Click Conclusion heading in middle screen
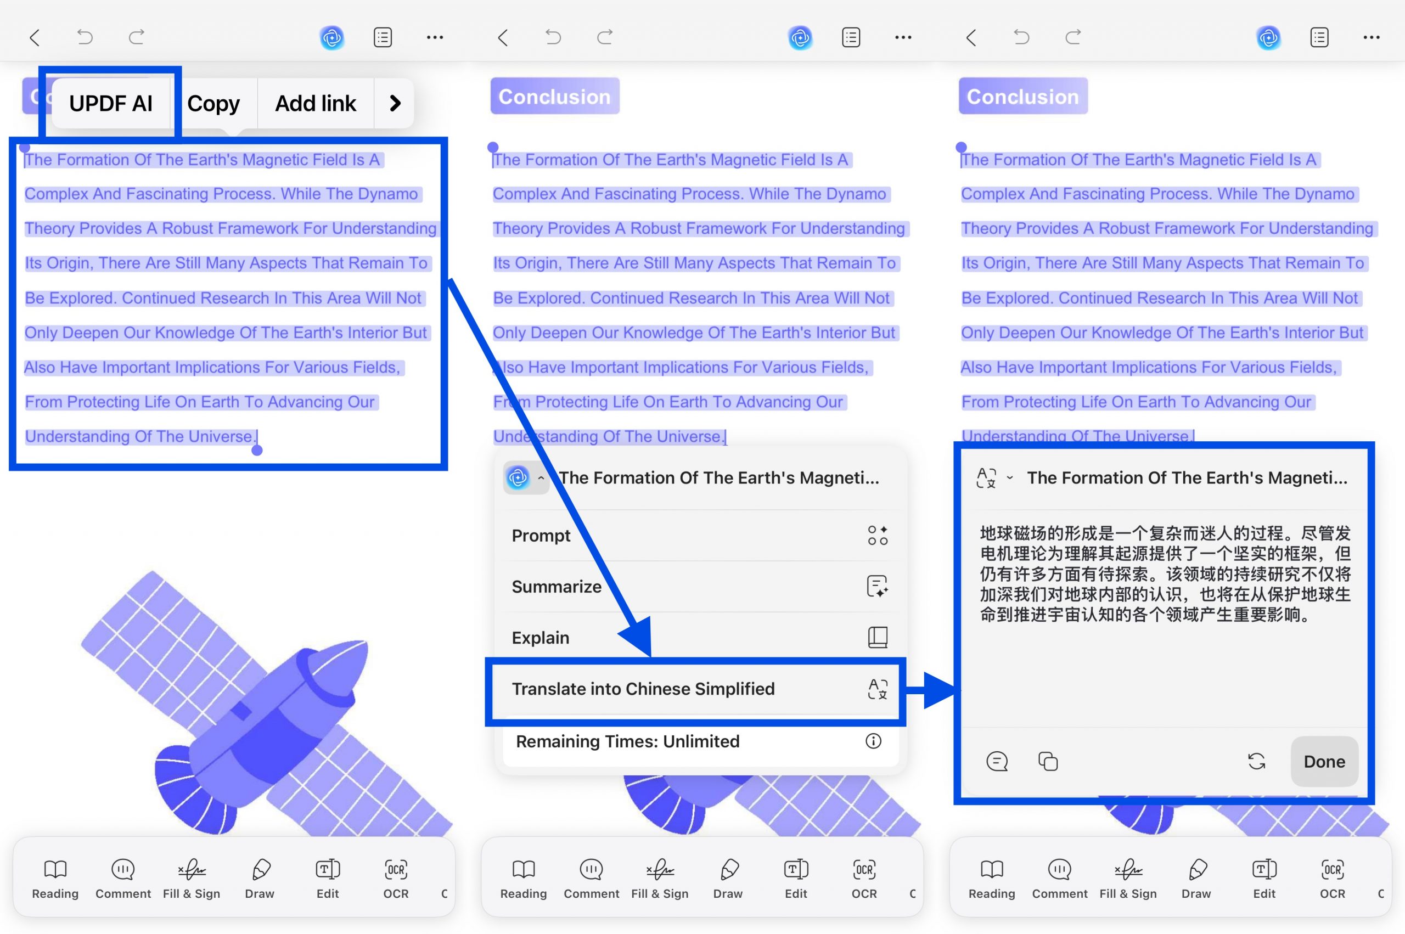This screenshot has height=934, width=1405. [554, 96]
